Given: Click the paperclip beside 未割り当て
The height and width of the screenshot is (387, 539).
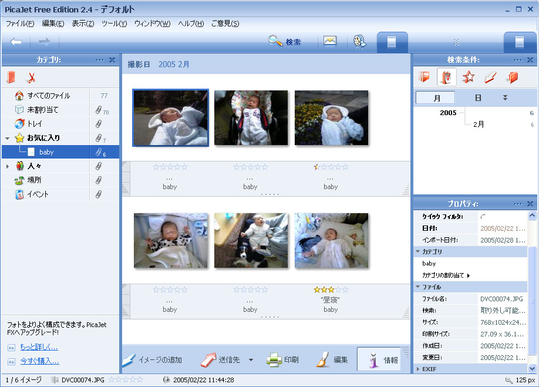Looking at the screenshot, I should (99, 110).
